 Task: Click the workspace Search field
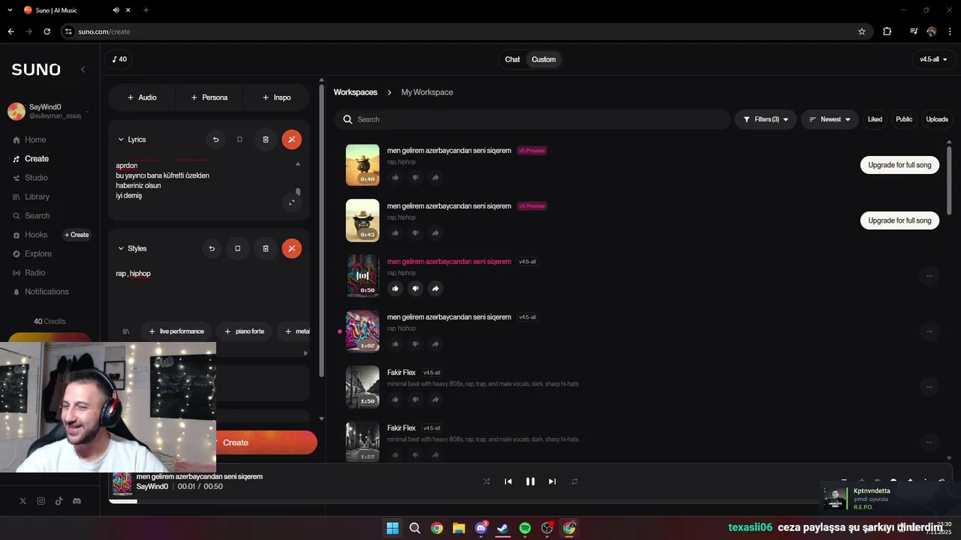(x=532, y=119)
